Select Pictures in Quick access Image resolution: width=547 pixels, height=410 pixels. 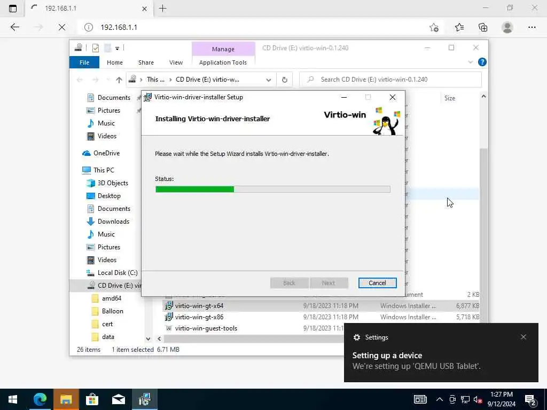(x=109, y=111)
